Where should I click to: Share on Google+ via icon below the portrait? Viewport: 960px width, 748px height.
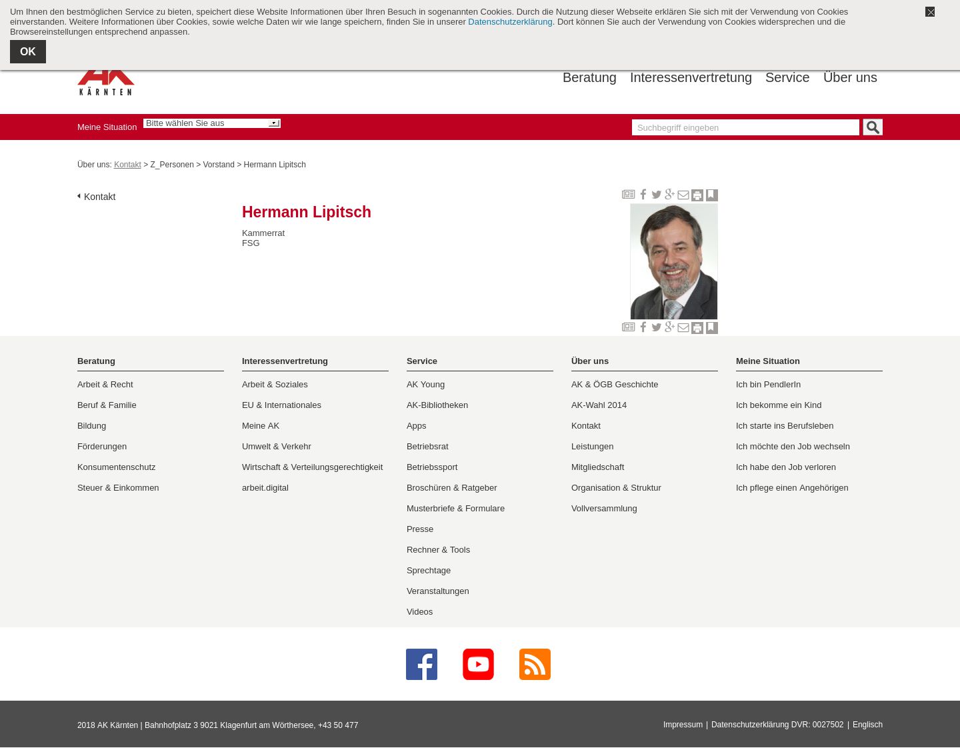tap(670, 327)
